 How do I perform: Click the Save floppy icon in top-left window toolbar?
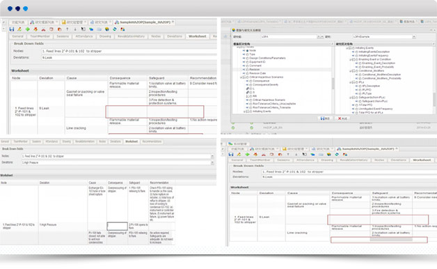pyautogui.click(x=12, y=29)
